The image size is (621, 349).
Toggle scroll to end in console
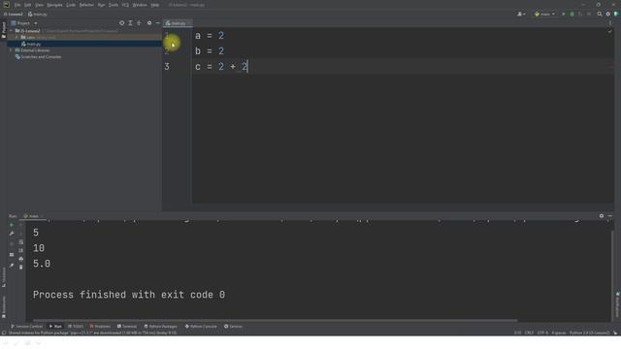(21, 250)
